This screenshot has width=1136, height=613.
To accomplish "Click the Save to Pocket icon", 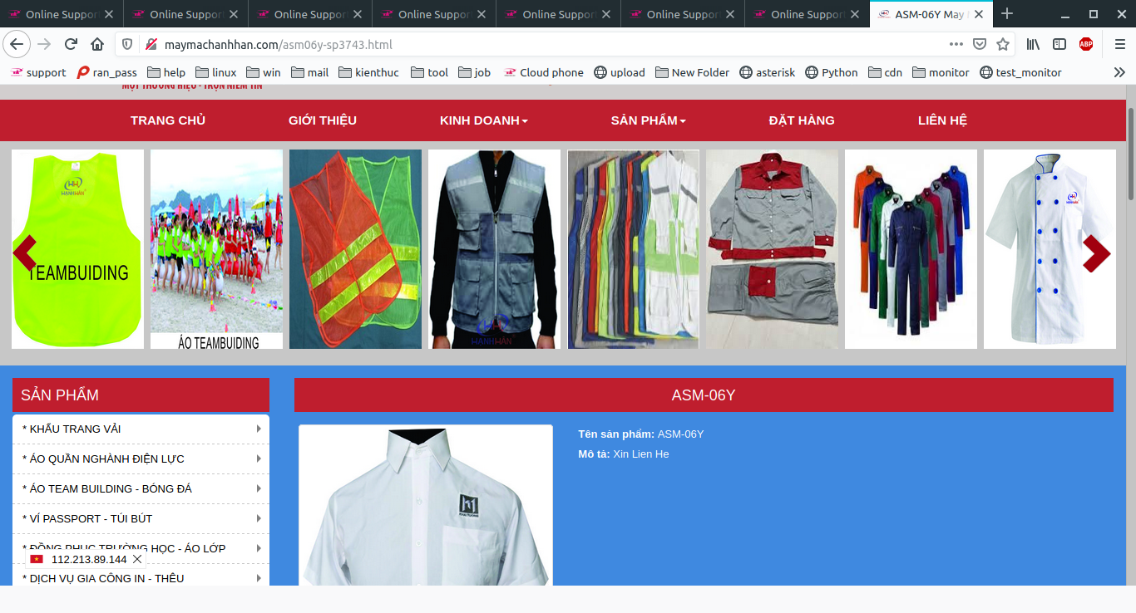I will pos(980,44).
